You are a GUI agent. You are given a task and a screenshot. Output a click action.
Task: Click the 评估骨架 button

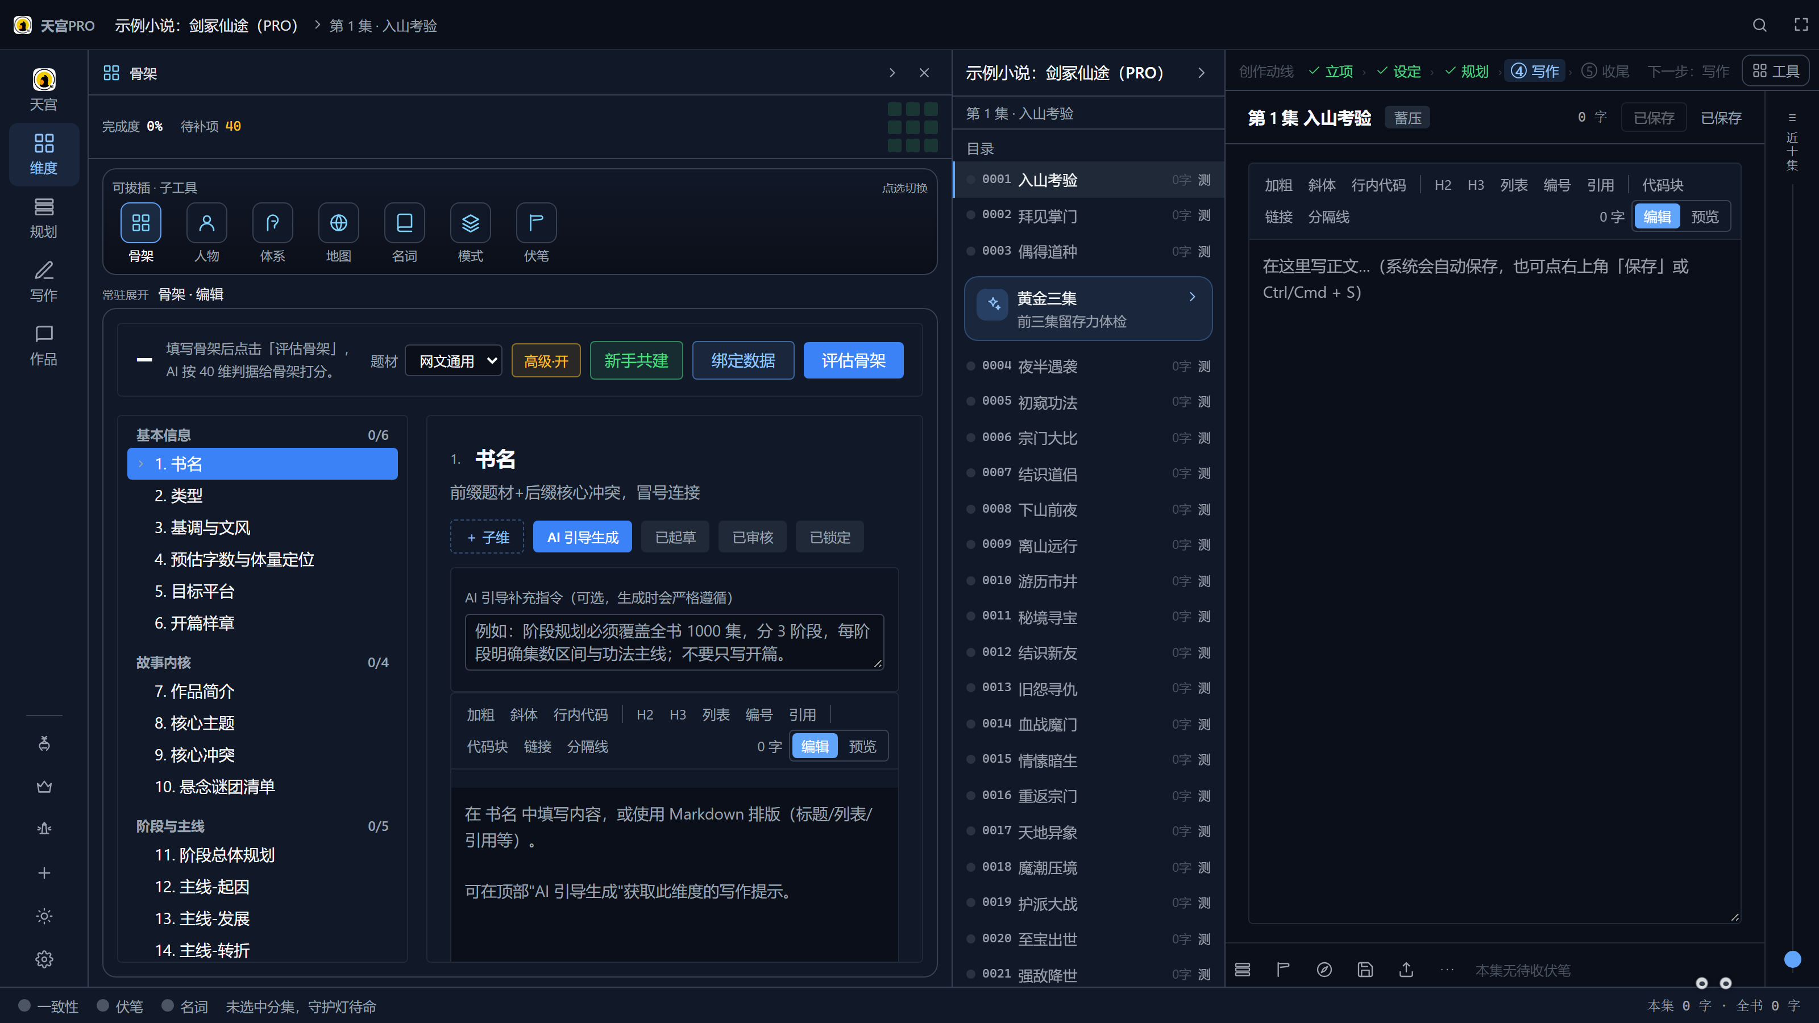pos(853,361)
